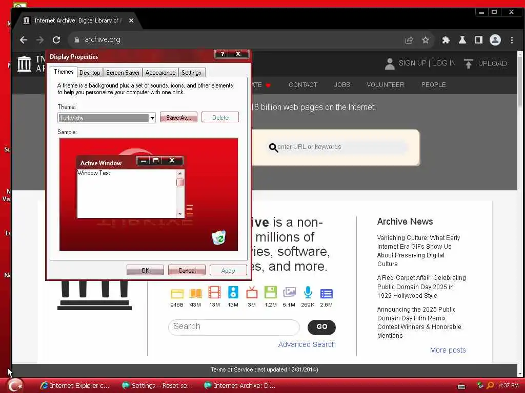Click the Internet Archive logo in header

click(x=24, y=63)
